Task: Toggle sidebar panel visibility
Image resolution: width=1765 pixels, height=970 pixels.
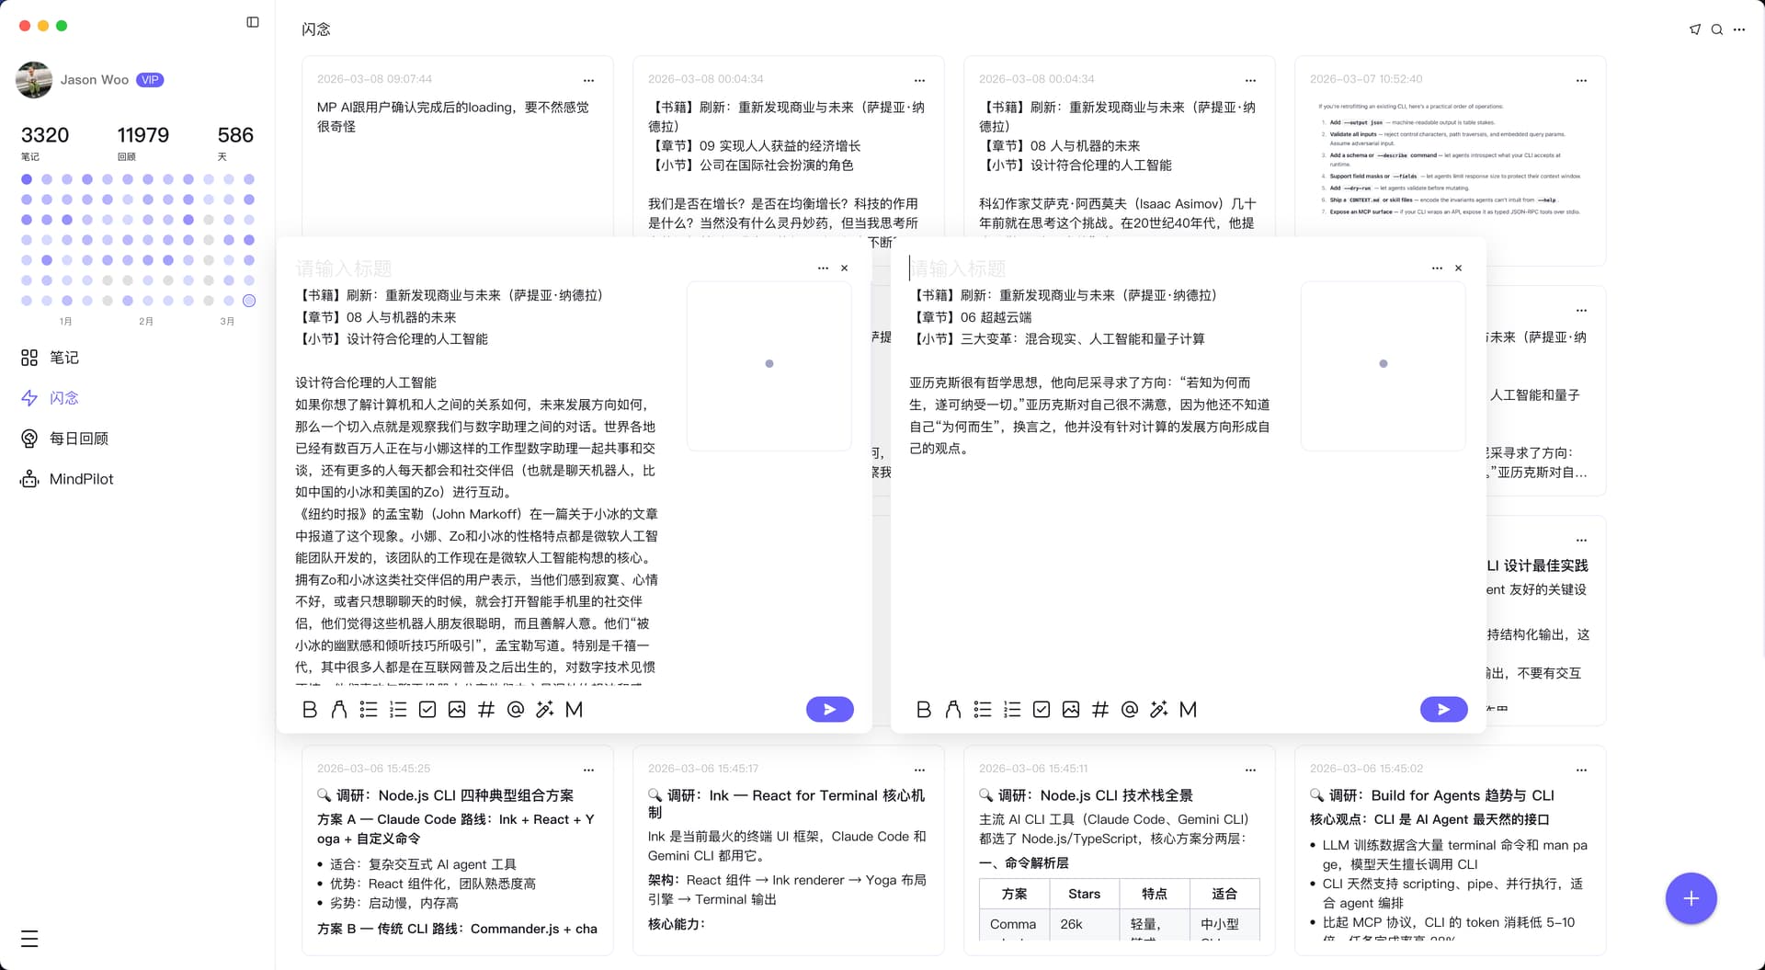Action: [x=253, y=22]
